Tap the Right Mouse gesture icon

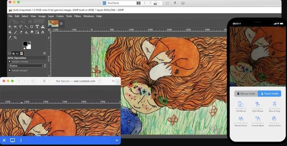[258, 104]
